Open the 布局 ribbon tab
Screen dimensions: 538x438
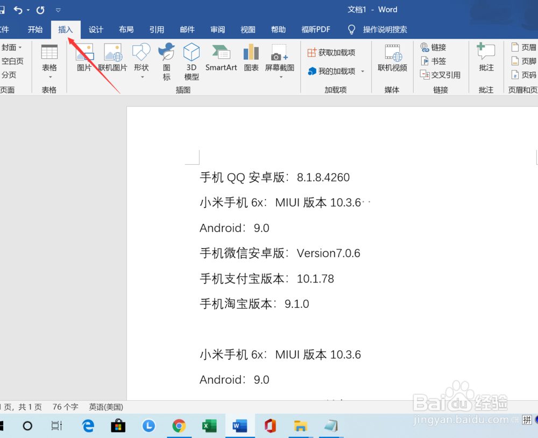click(126, 30)
